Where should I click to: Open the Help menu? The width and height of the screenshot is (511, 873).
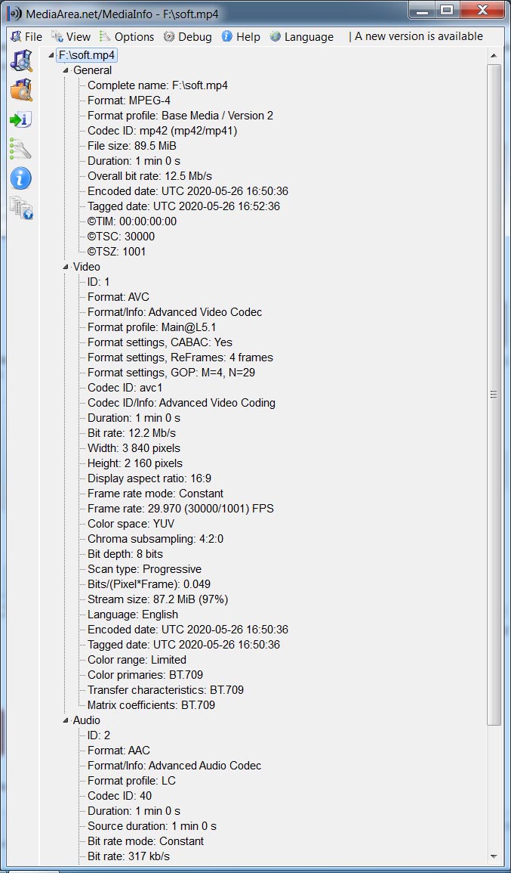click(x=240, y=37)
